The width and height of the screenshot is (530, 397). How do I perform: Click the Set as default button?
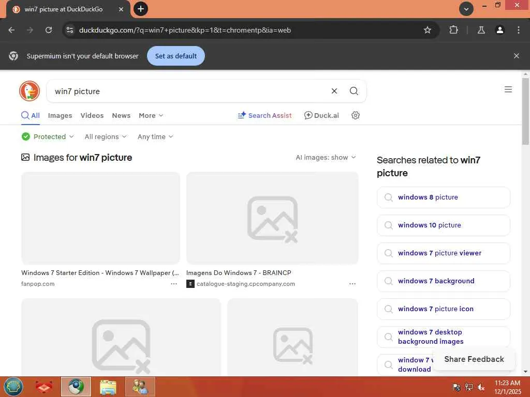[x=176, y=56]
